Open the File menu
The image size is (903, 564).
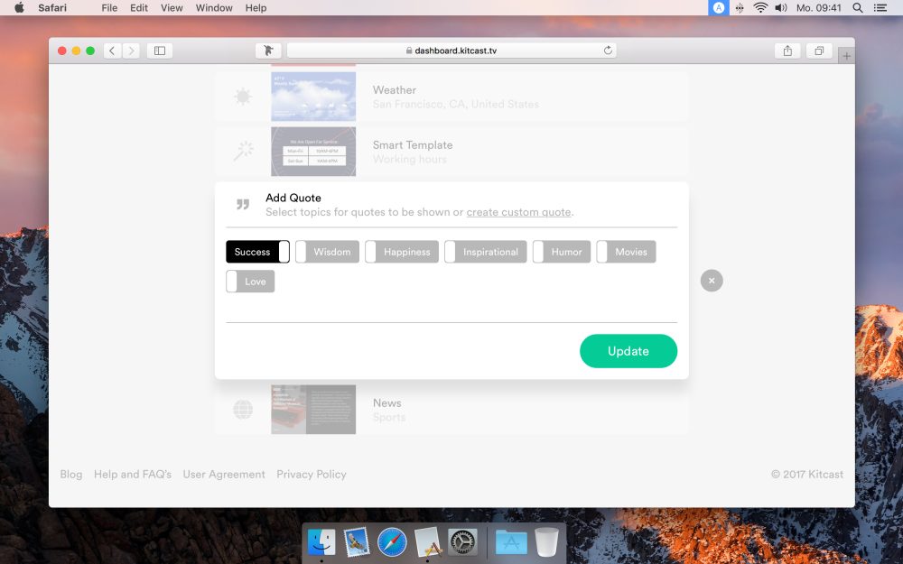pyautogui.click(x=109, y=7)
